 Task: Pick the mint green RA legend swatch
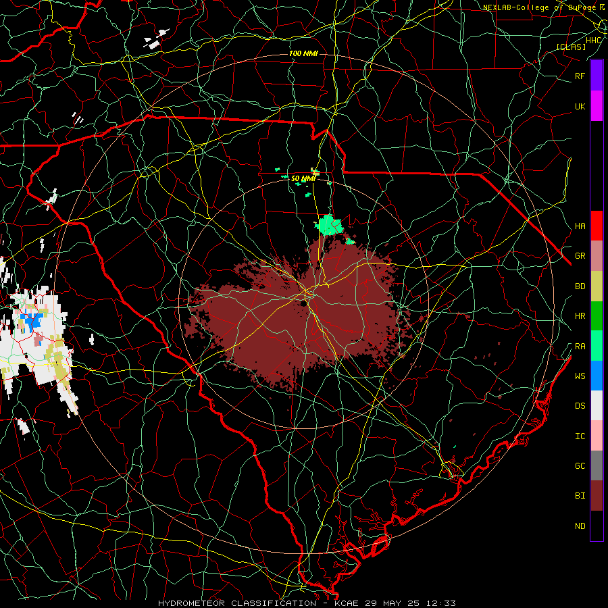click(x=597, y=346)
